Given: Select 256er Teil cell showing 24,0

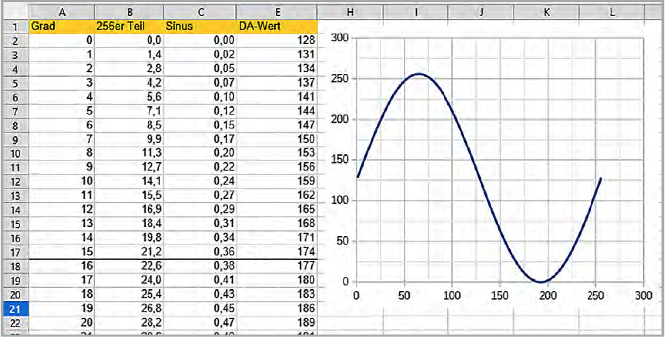Looking at the screenshot, I should pyautogui.click(x=129, y=280).
